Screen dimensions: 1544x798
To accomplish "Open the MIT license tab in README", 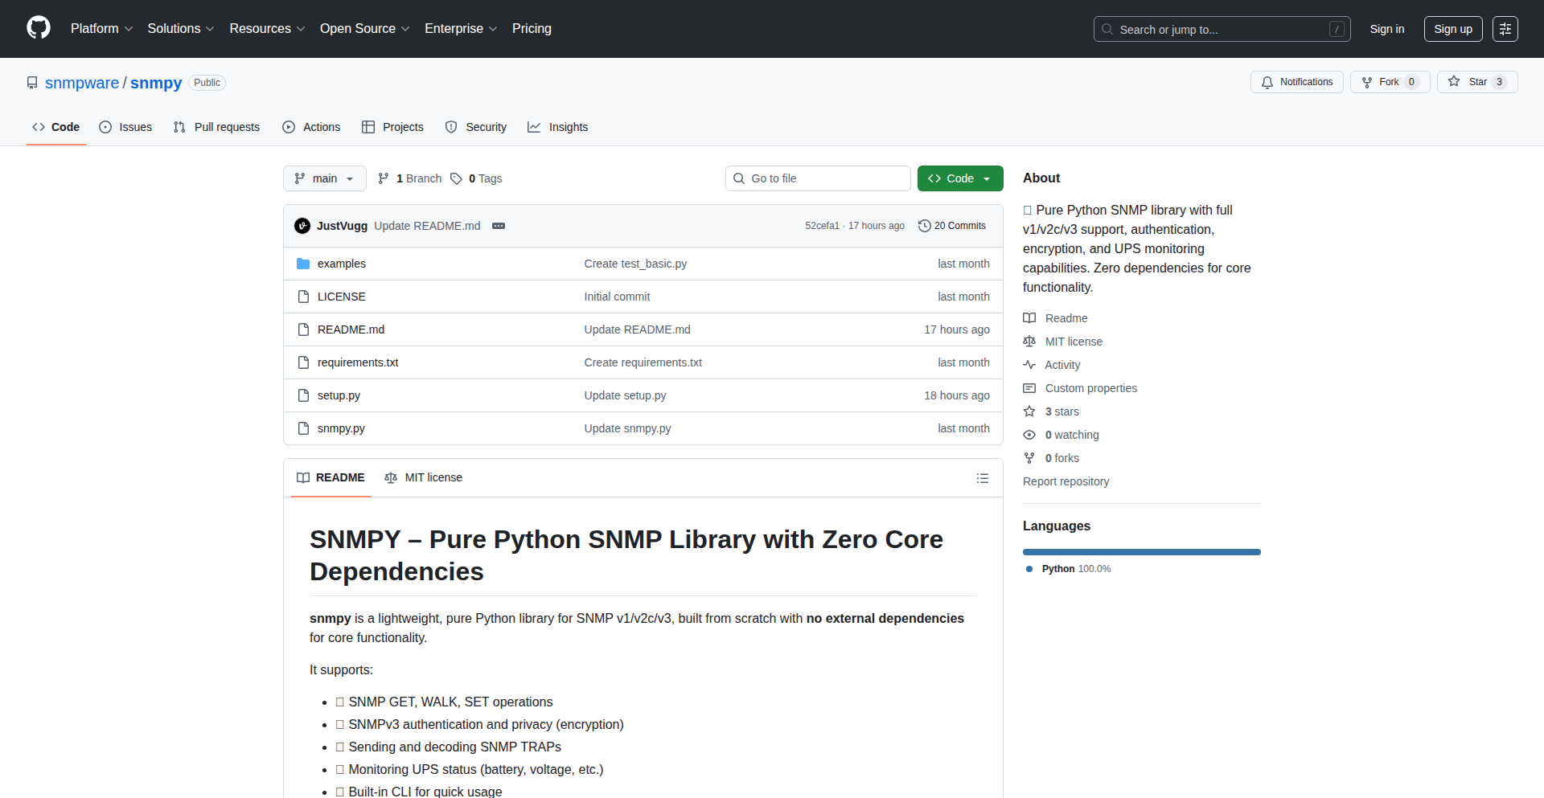I will 424,477.
